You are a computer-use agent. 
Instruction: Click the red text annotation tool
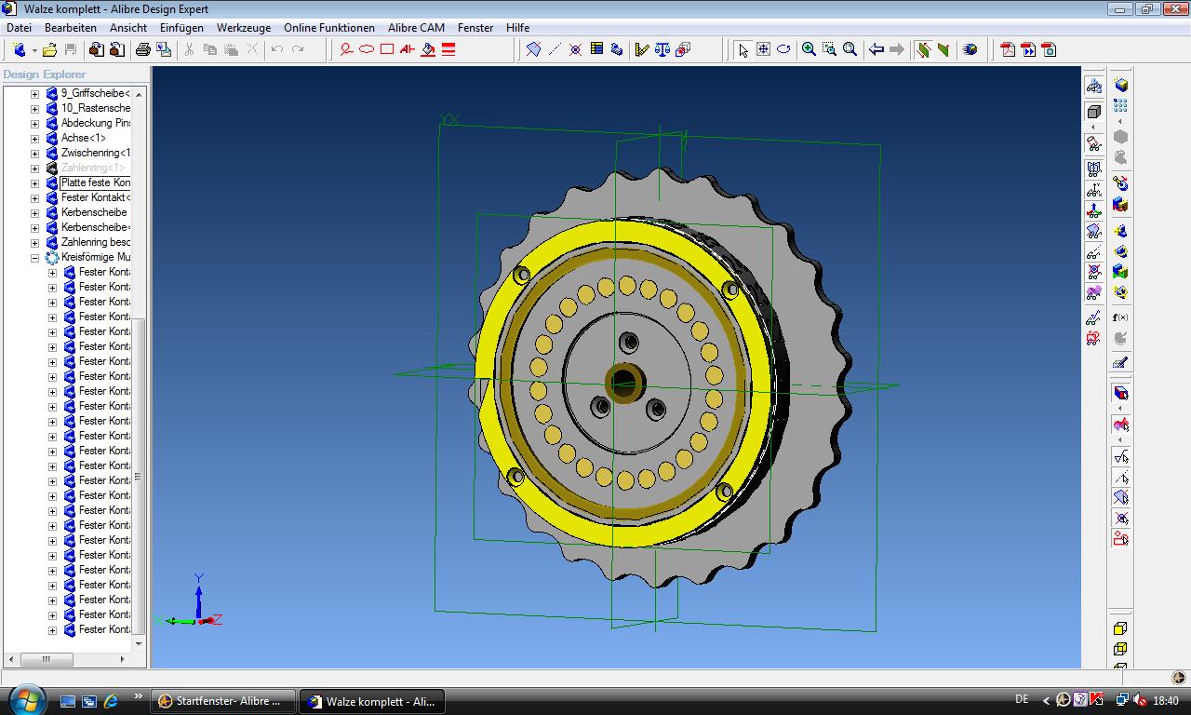(408, 49)
